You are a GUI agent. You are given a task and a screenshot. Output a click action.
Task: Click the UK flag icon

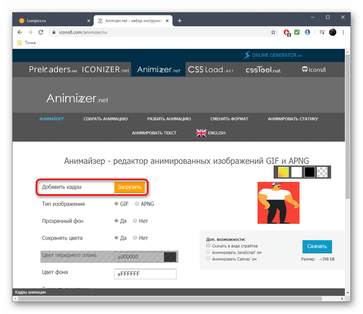click(201, 133)
